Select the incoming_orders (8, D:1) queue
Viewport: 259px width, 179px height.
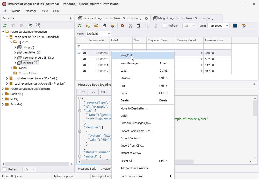pos(38,58)
